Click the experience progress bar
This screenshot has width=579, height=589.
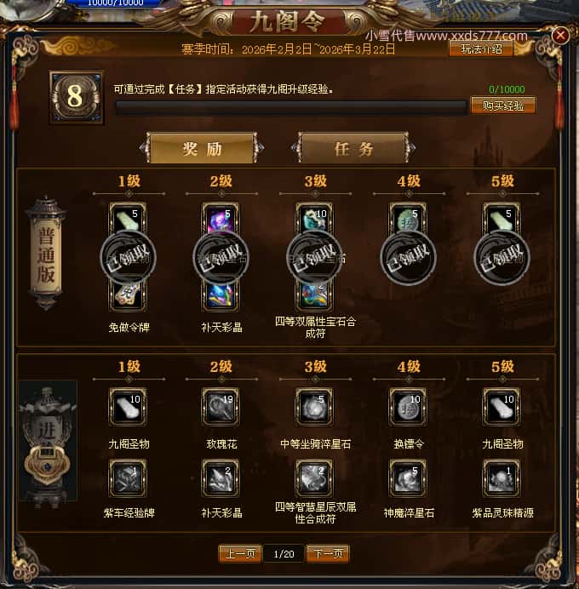point(291,107)
